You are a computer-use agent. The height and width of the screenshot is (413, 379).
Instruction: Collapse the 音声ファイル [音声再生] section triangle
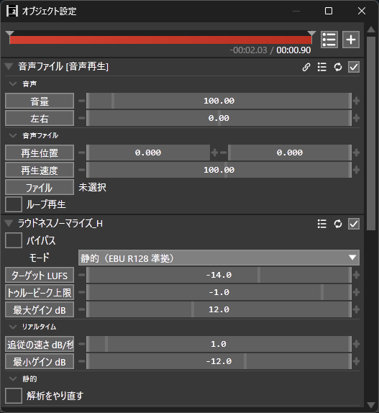9,66
